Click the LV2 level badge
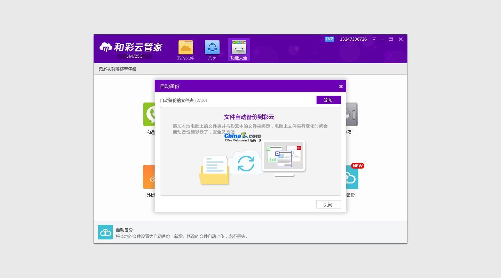 point(329,39)
